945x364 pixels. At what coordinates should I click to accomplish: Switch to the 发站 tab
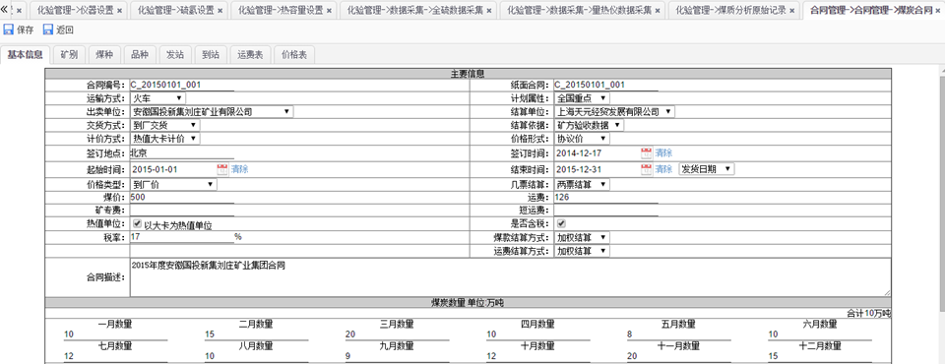point(175,55)
